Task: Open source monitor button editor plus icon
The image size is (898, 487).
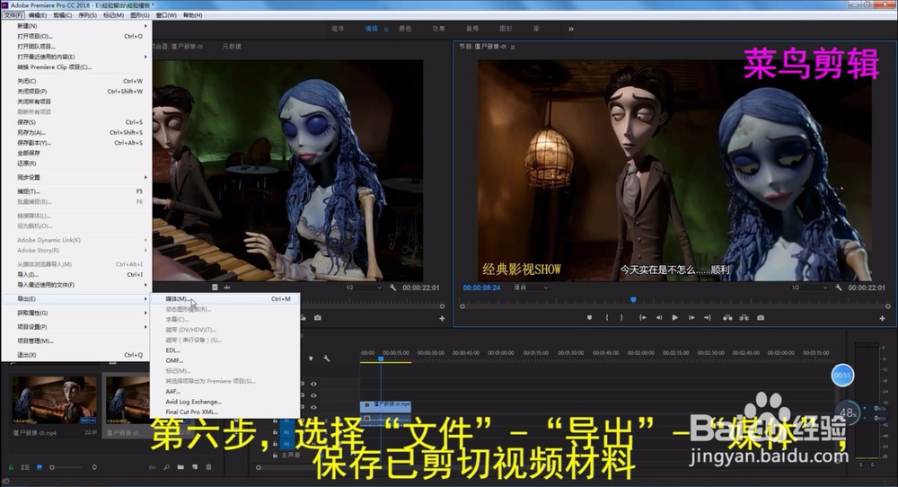Action: point(442,319)
